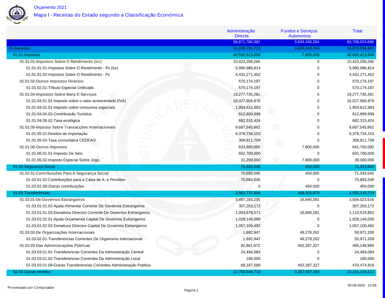This screenshot has width=385, height=298.
Task: Click the Orçamento 2021 title
Action: point(50,7)
